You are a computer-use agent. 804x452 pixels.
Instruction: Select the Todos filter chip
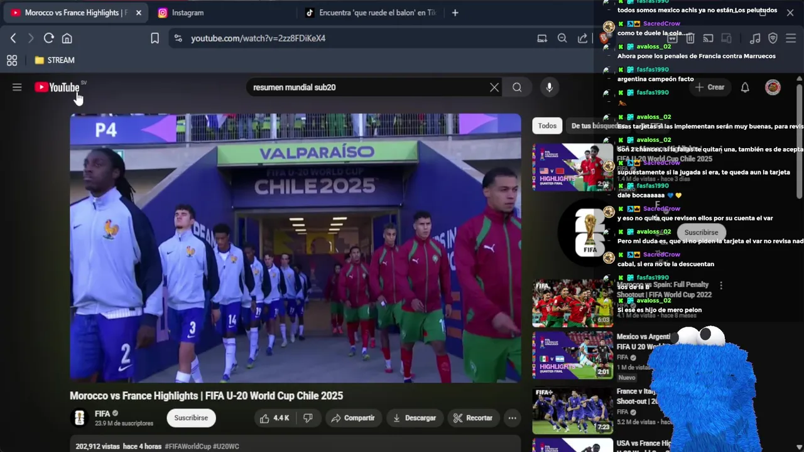coord(547,126)
